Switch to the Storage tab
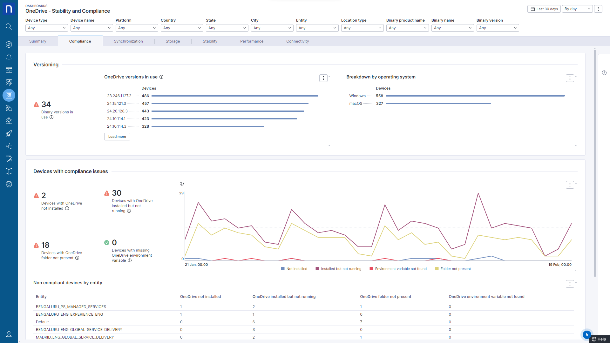The width and height of the screenshot is (610, 343). pos(173,41)
